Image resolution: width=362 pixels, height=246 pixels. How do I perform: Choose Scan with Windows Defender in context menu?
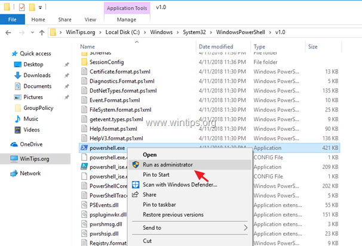tap(180, 184)
